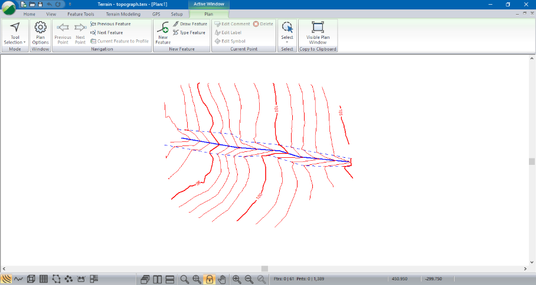Switch to the Terrain Modeling tab
The height and width of the screenshot is (285, 536).
(x=123, y=14)
